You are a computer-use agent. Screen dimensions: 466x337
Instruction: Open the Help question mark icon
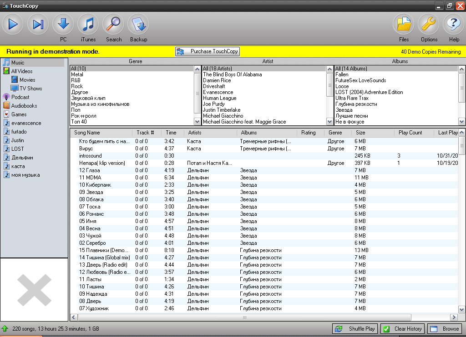pyautogui.click(x=454, y=25)
